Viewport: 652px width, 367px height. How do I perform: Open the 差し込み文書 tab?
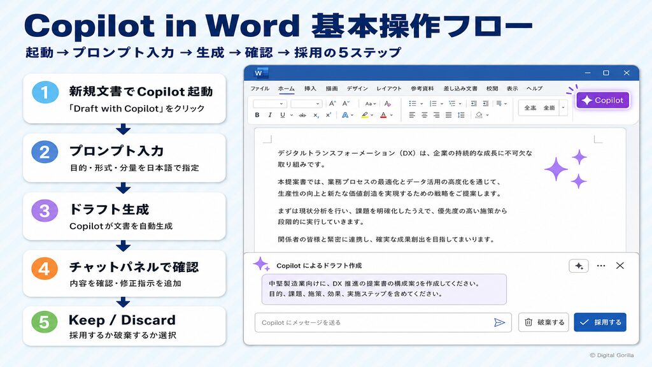pyautogui.click(x=460, y=89)
